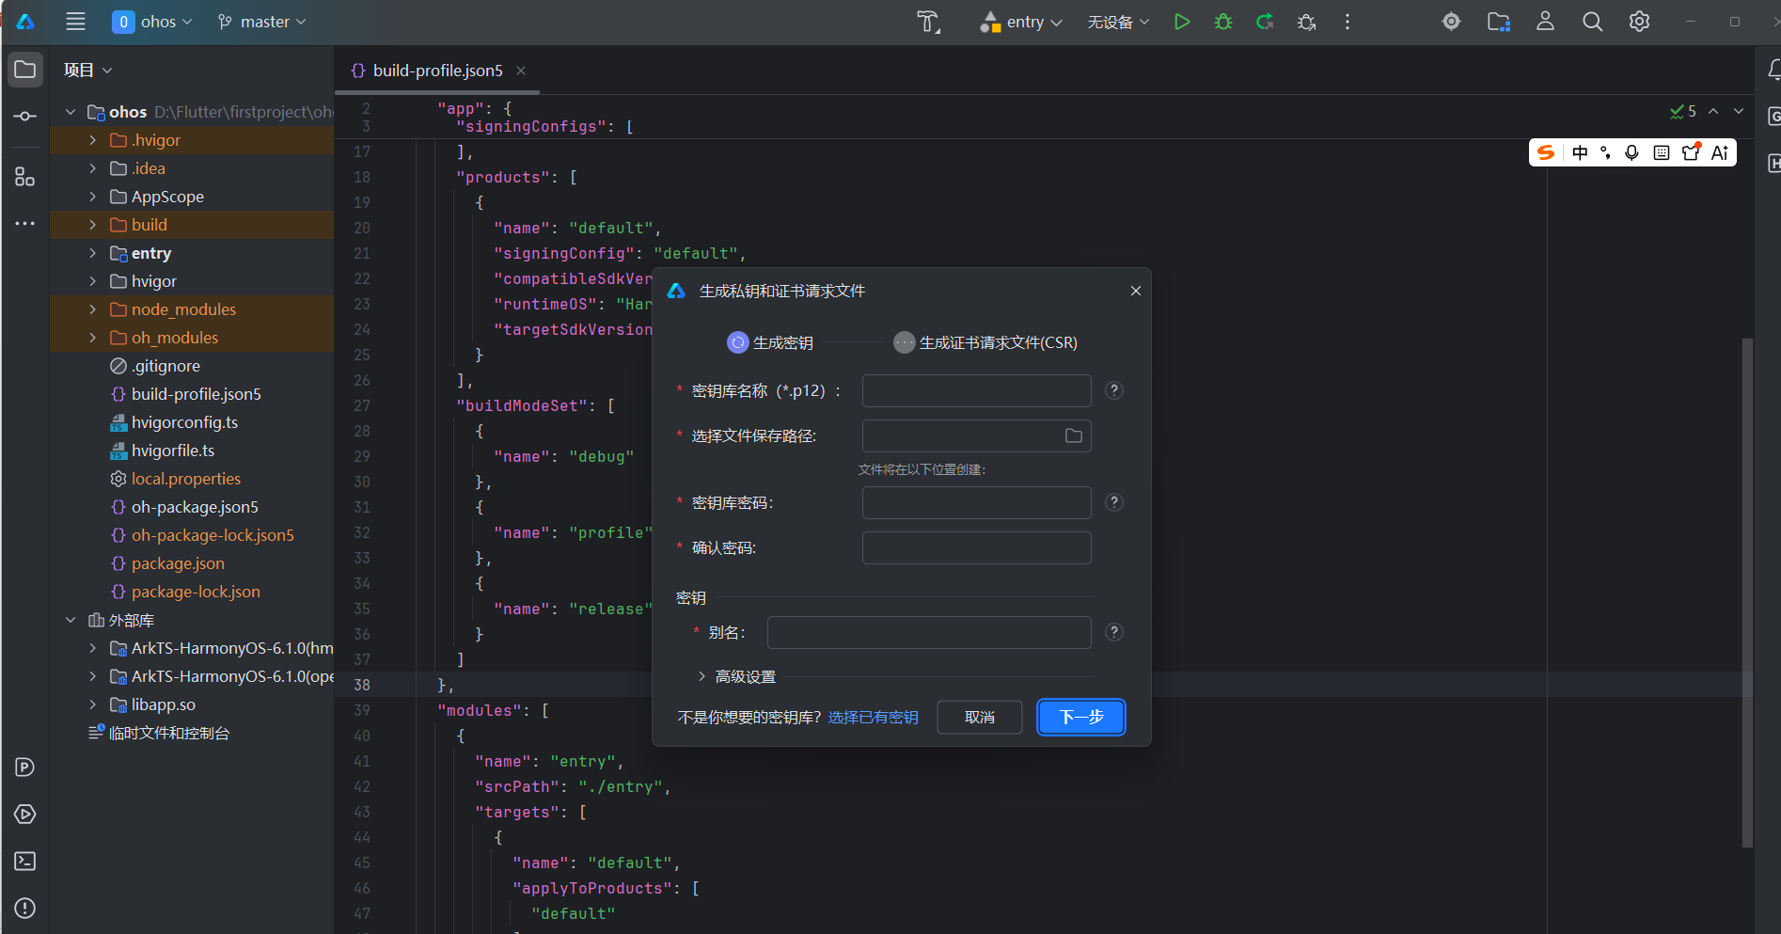Image resolution: width=1781 pixels, height=934 pixels.
Task: Click the 下一步 button
Action: click(x=1081, y=717)
